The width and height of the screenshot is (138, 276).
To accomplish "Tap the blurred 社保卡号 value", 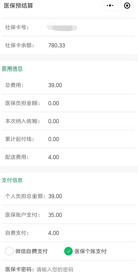I will coord(62,28).
